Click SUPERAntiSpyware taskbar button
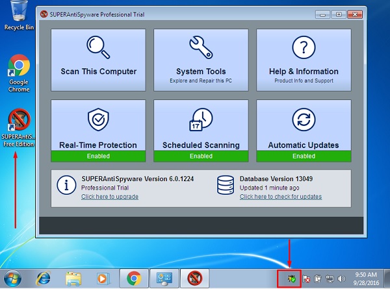The width and height of the screenshot is (390, 289). pos(195,279)
